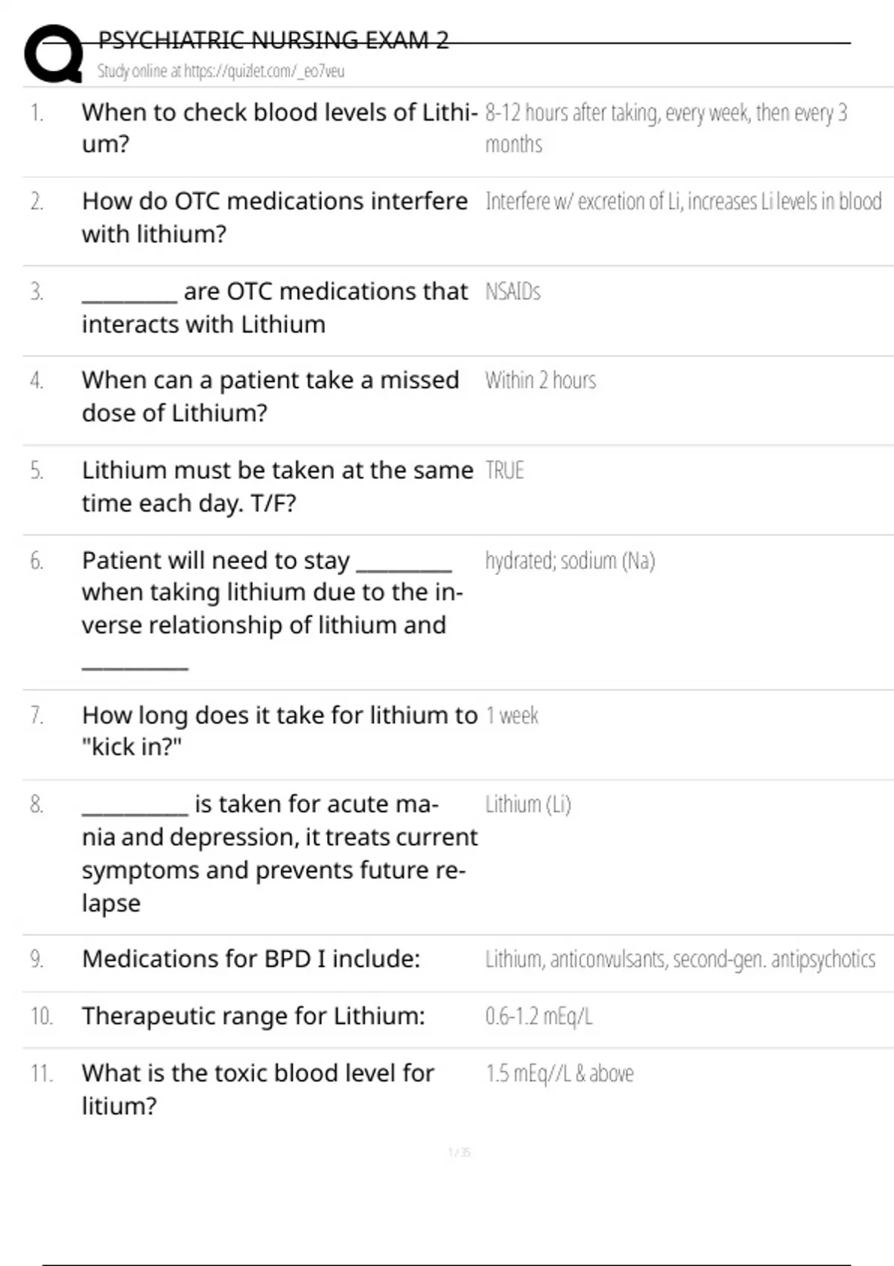Open the quizlet.com study link
The image size is (894, 1266).
pos(221,71)
